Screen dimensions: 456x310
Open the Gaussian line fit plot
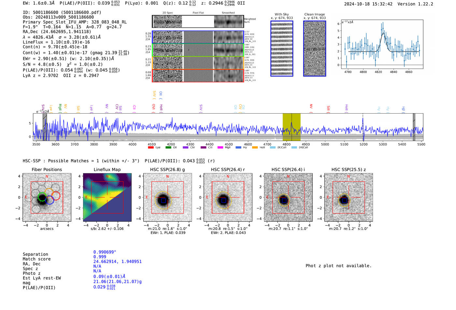coord(382,44)
